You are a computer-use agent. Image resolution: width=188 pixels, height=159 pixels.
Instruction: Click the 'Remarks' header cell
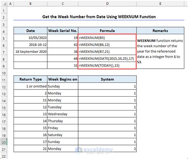[160, 31]
